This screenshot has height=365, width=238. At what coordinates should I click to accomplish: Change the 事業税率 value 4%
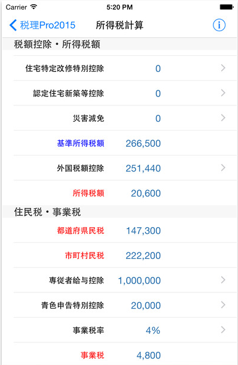pyautogui.click(x=153, y=330)
